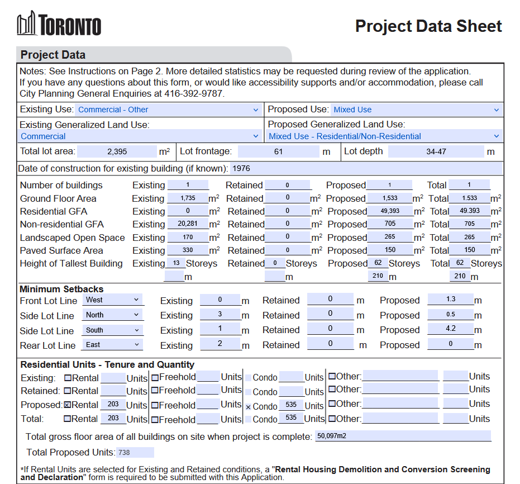The width and height of the screenshot is (520, 484).
Task: Check the Total Freehold checkbox
Action: coord(155,420)
